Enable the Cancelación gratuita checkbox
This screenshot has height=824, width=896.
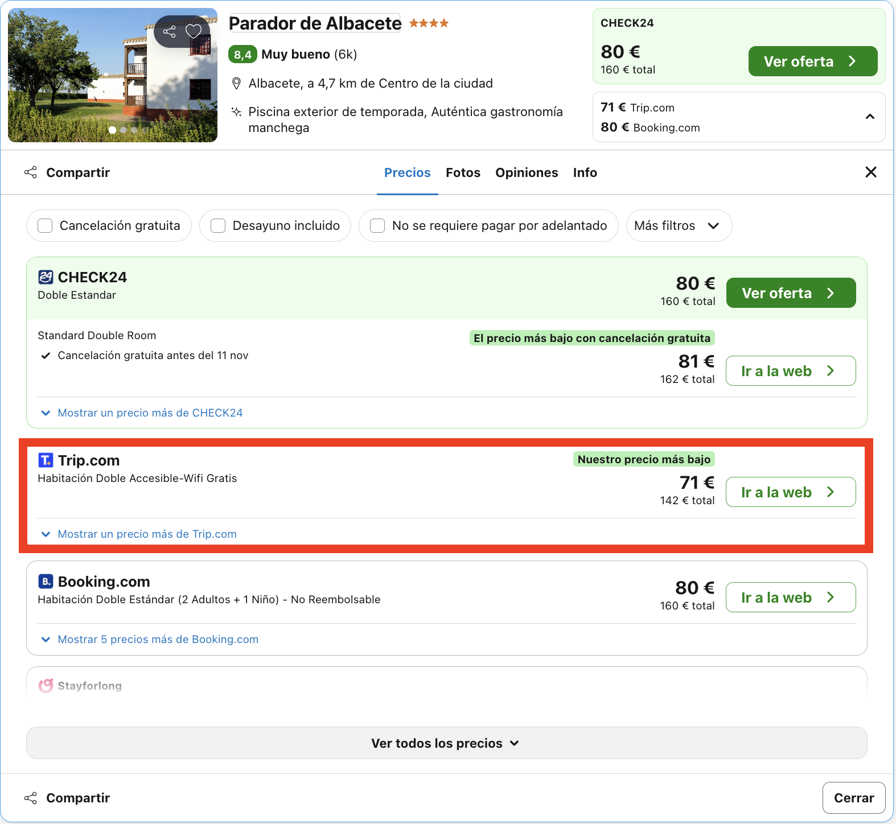45,226
